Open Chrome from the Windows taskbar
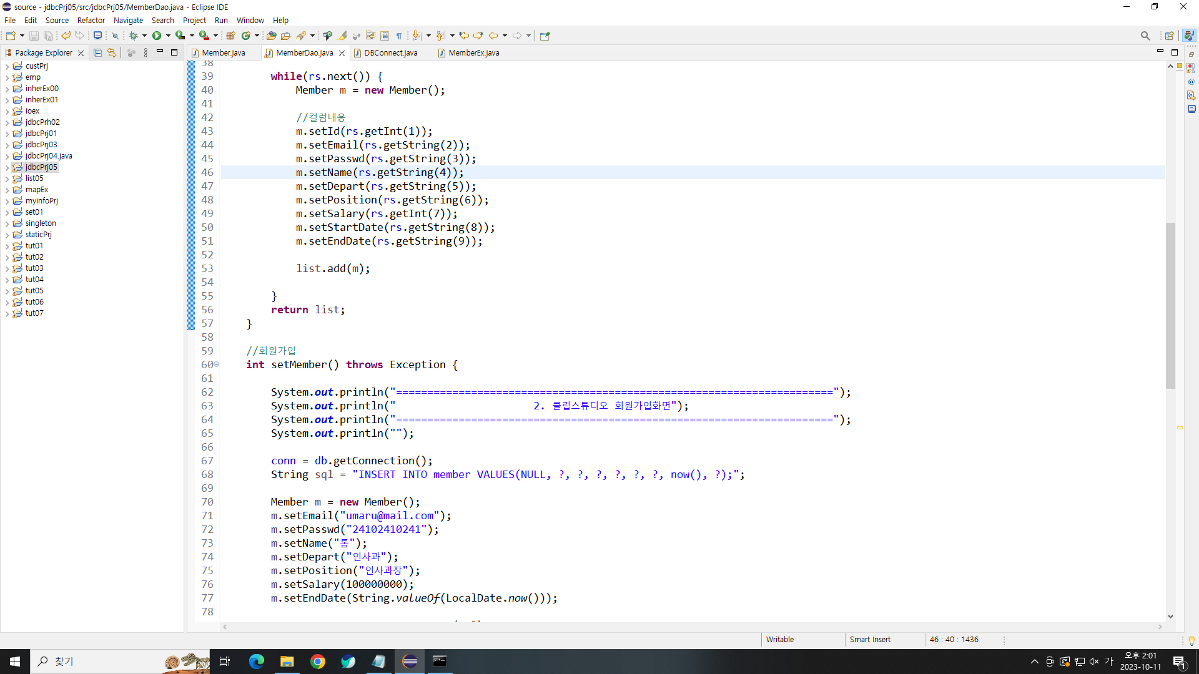1199x674 pixels. (x=318, y=662)
